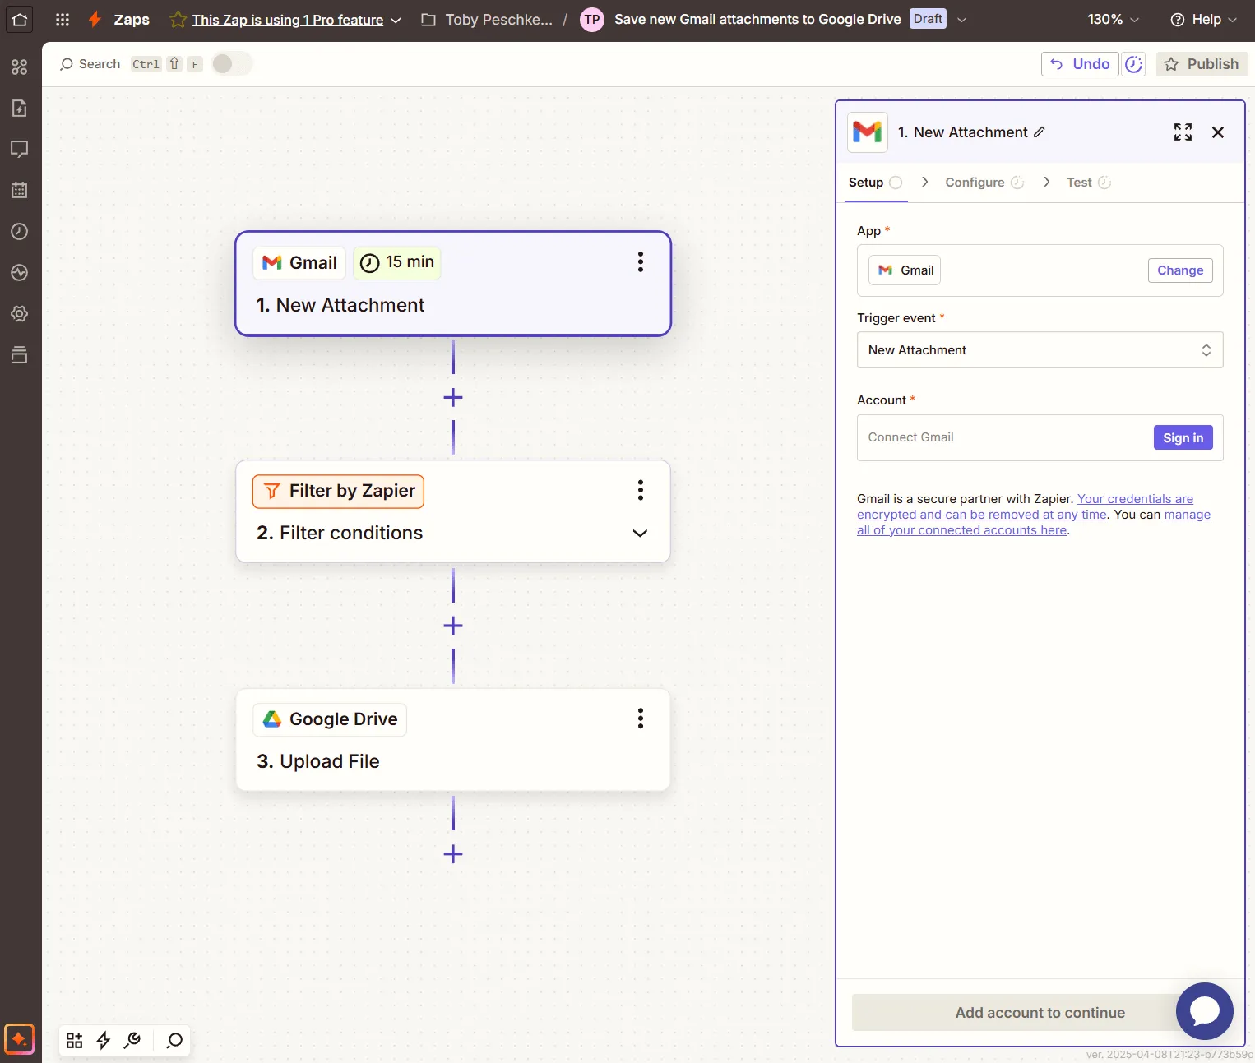1255x1063 pixels.
Task: Add step between Filter and Google Drive
Action: click(x=453, y=626)
